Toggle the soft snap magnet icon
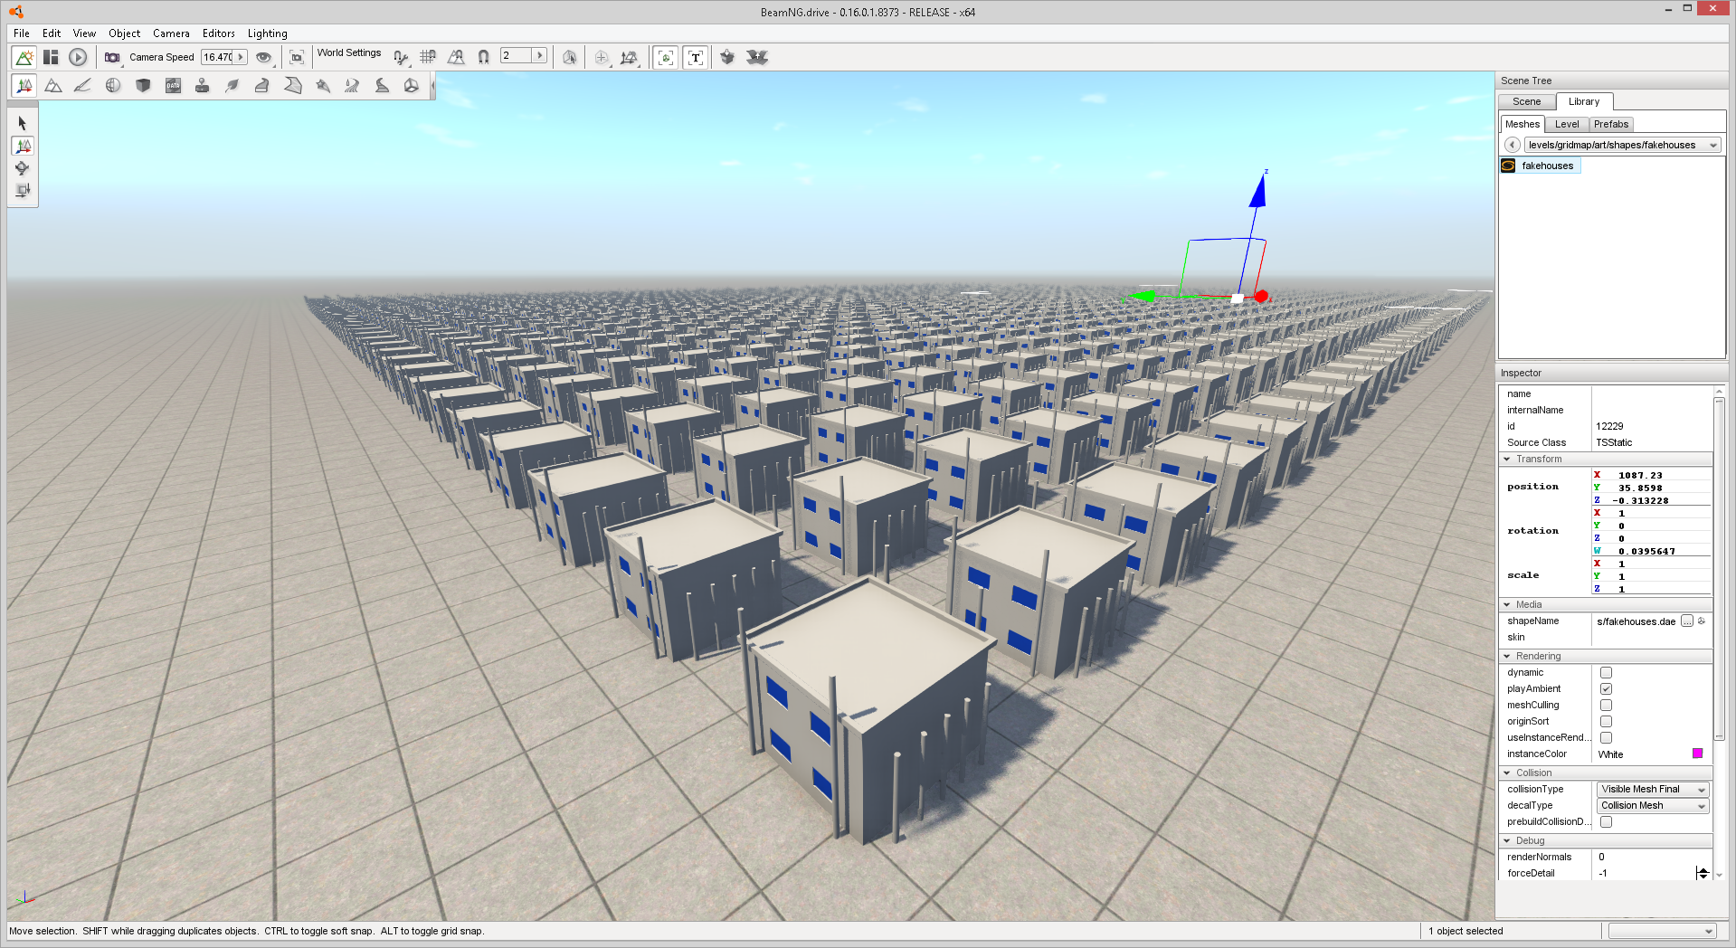Screen dimensions: 1736x948 click(484, 57)
